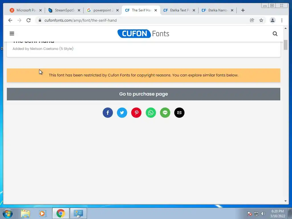The height and width of the screenshot is (219, 292).
Task: Click the volume speaker tray icon
Action: (x=263, y=214)
